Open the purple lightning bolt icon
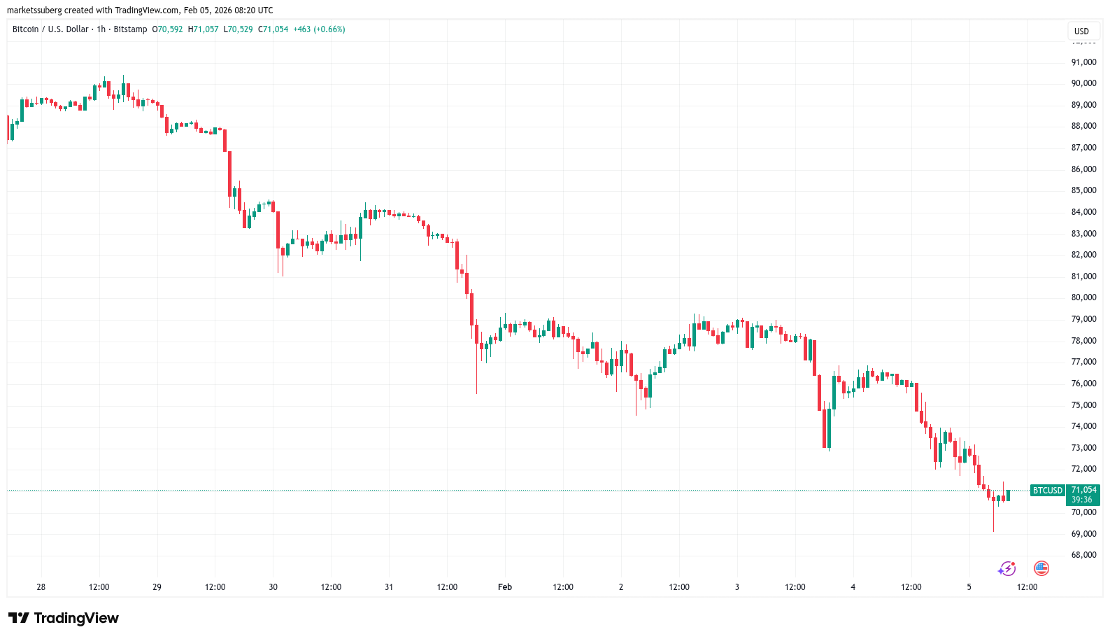1110x639 pixels. coord(1006,568)
